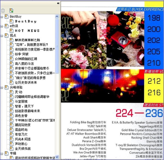Click bookmark icon beside 有容乃大
The width and height of the screenshot is (164, 160).
coord(11,135)
